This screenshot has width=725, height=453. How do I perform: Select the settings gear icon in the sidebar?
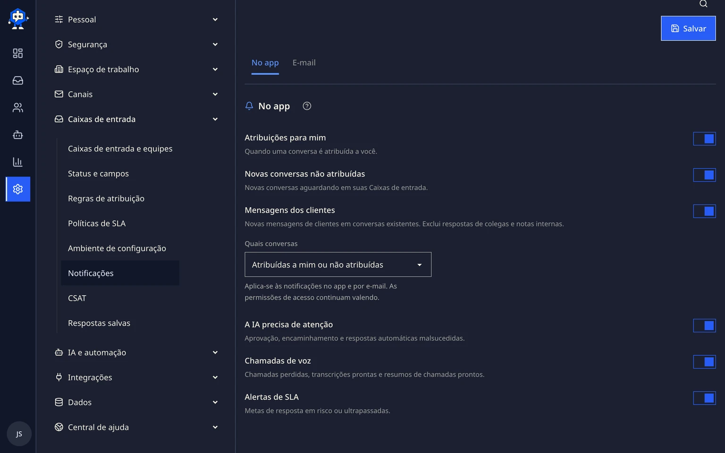tap(18, 189)
